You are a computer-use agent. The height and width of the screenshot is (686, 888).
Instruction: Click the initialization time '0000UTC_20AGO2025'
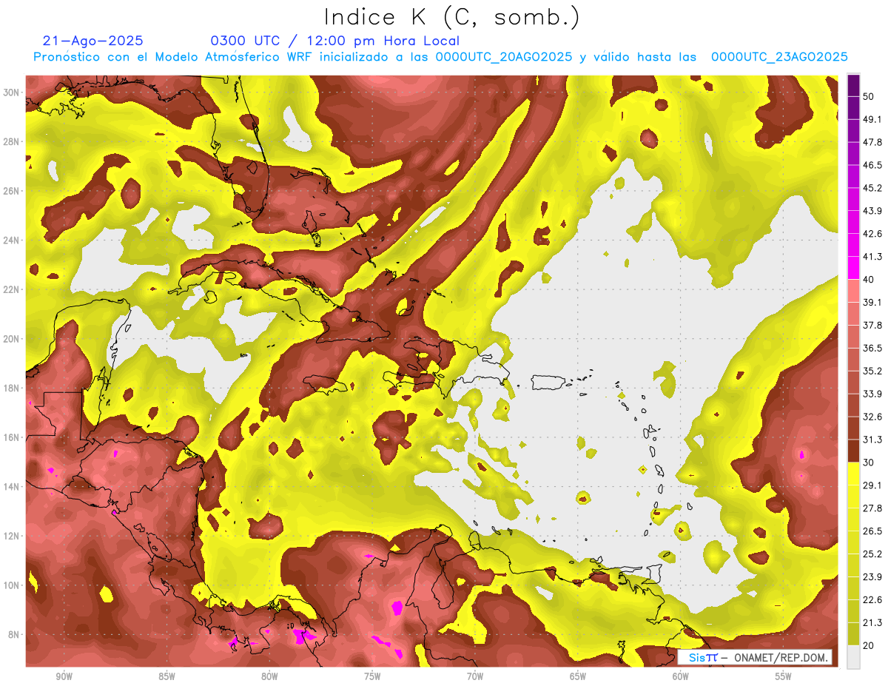pos(504,57)
